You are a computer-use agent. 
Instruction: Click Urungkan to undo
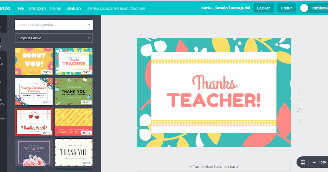[x=37, y=8]
